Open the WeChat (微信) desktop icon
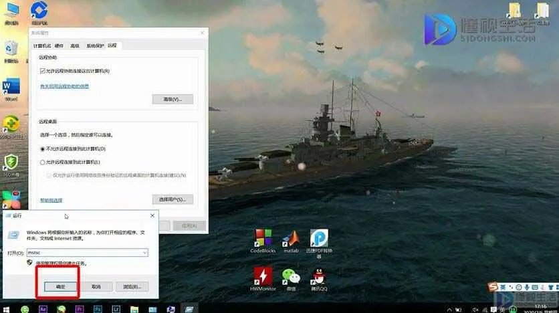Viewport: 559px width, 313px height. click(290, 276)
